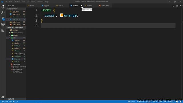Screen dimensions: 183x103
Task: Open the View menu
Action: 23,2
